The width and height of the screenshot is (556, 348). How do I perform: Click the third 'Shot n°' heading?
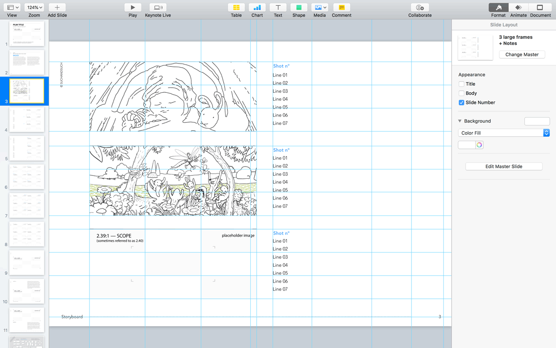click(281, 233)
